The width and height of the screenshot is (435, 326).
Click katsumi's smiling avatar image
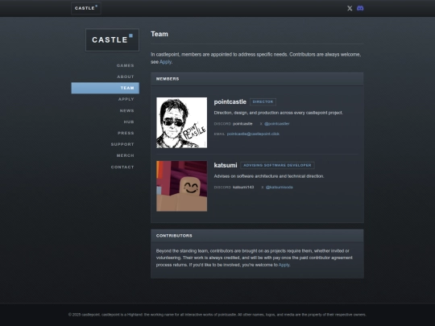click(x=182, y=186)
